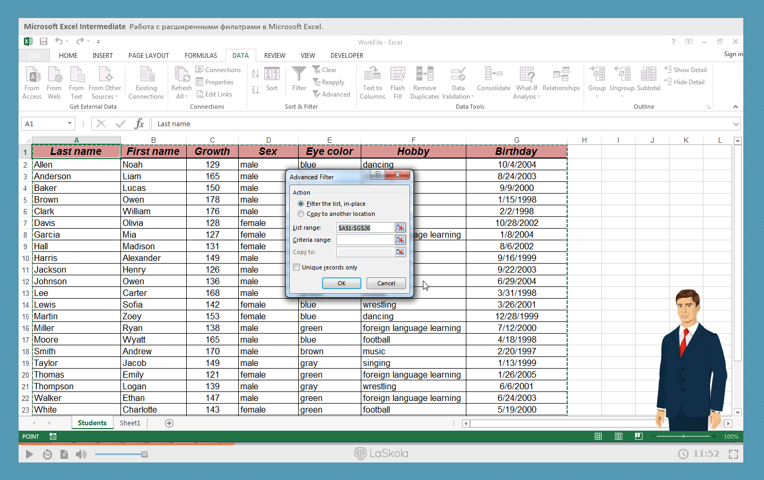Select 'Copy to another location' radio button

301,214
